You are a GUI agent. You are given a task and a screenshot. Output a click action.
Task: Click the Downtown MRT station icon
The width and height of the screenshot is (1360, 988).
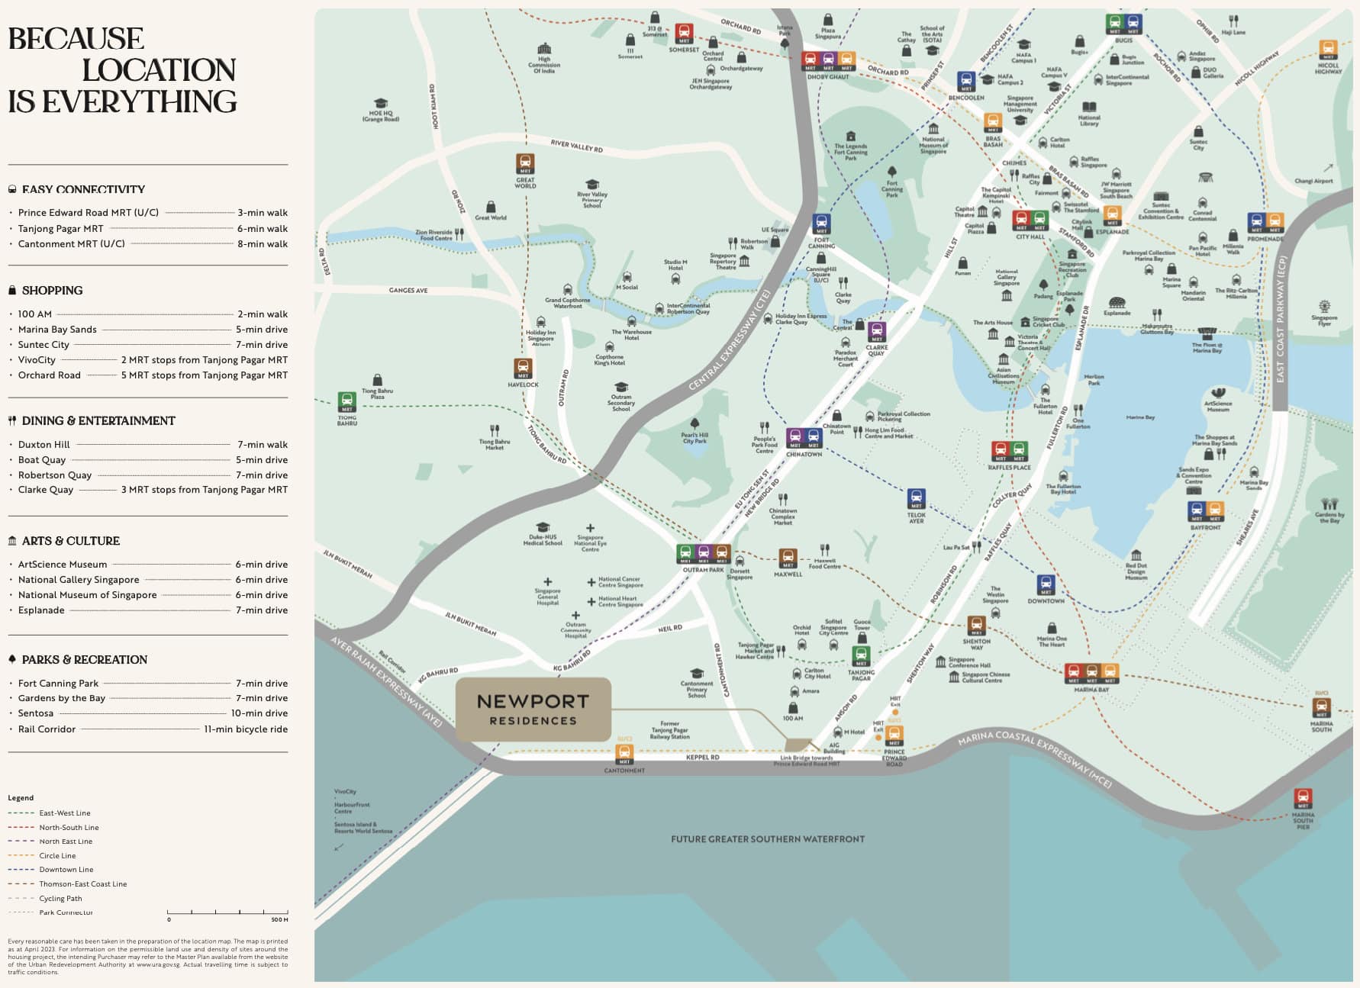(1046, 585)
